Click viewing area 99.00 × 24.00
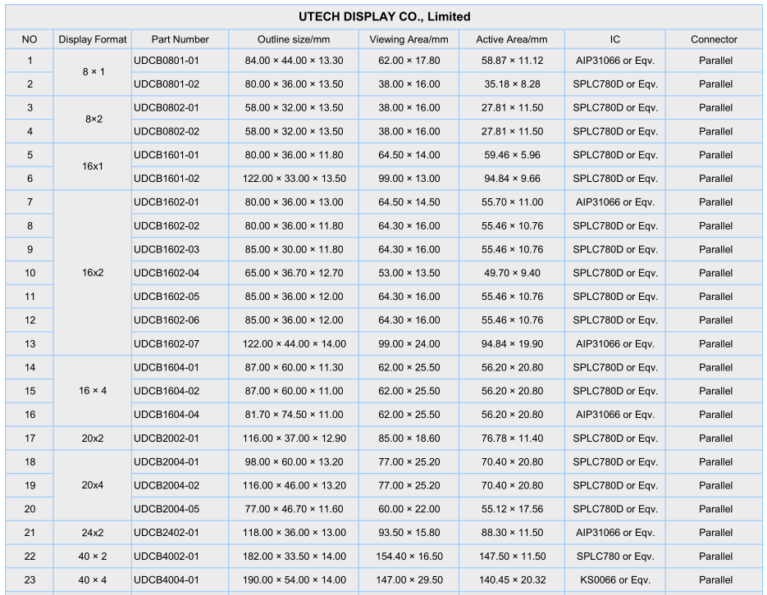 (409, 344)
